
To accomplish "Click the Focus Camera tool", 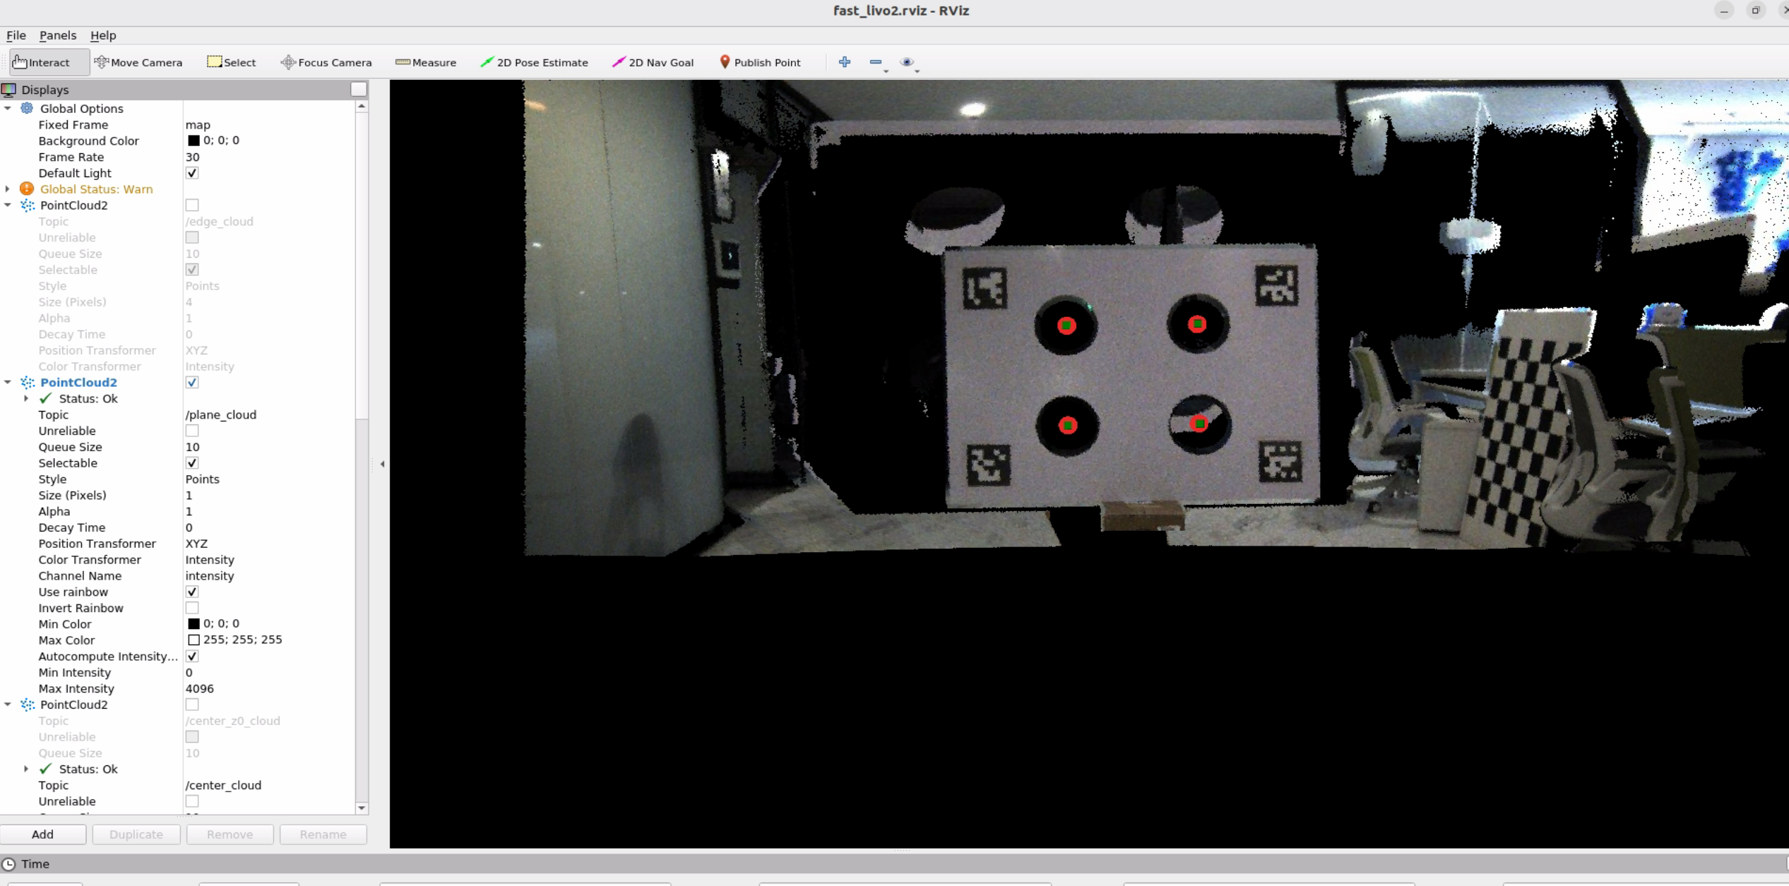I will point(326,62).
